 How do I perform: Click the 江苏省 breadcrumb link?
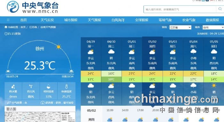(33, 27)
